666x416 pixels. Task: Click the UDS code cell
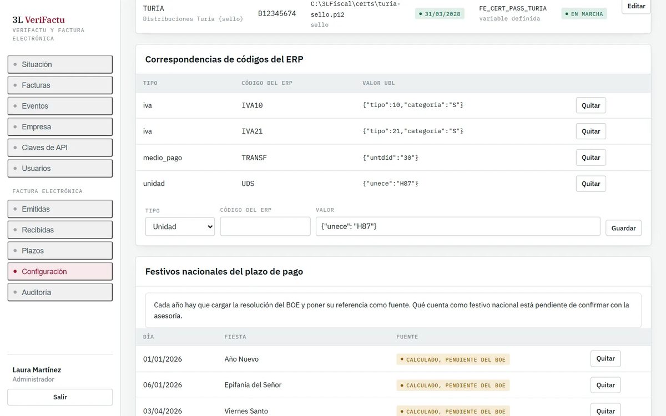coord(248,184)
